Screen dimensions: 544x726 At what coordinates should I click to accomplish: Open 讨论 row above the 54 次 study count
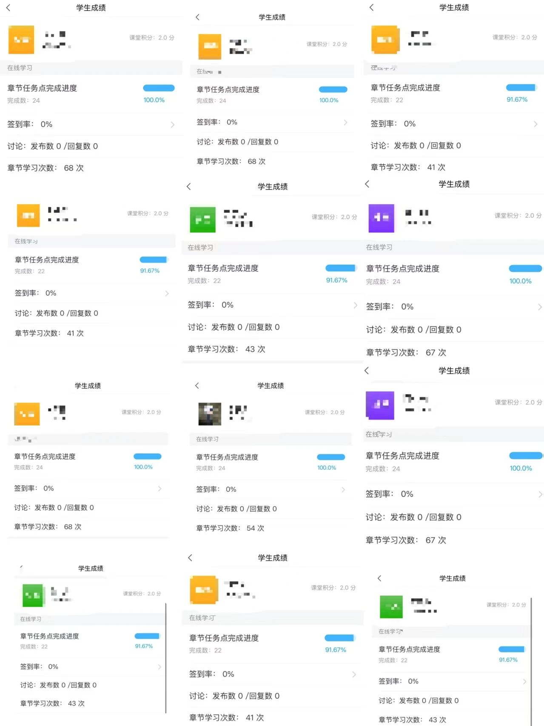click(236, 509)
